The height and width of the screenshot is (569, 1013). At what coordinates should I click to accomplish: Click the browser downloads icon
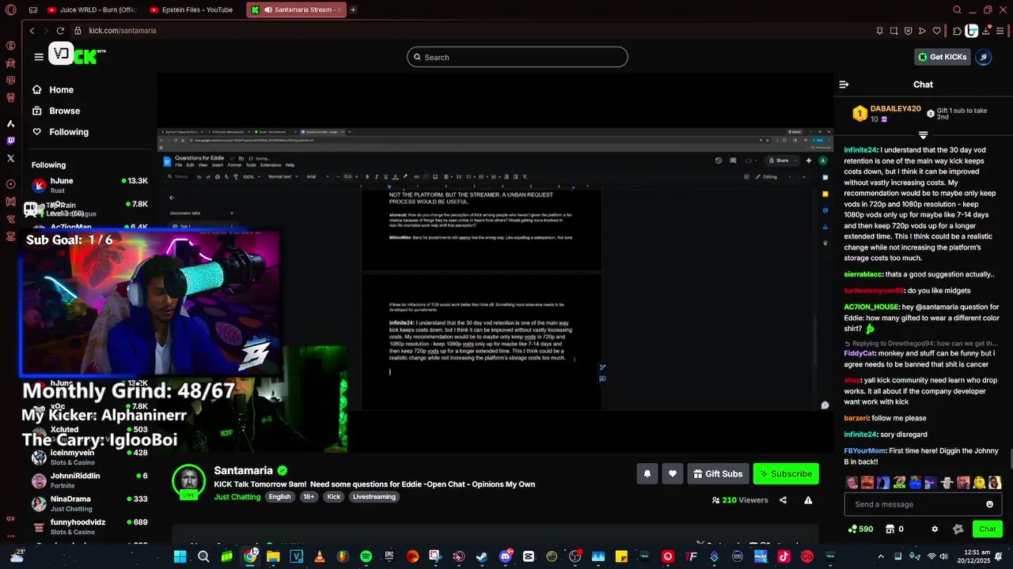point(987,31)
